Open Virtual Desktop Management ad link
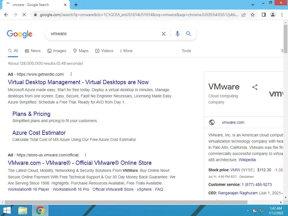Screen dimensions: 288x216 [x=78, y=82]
